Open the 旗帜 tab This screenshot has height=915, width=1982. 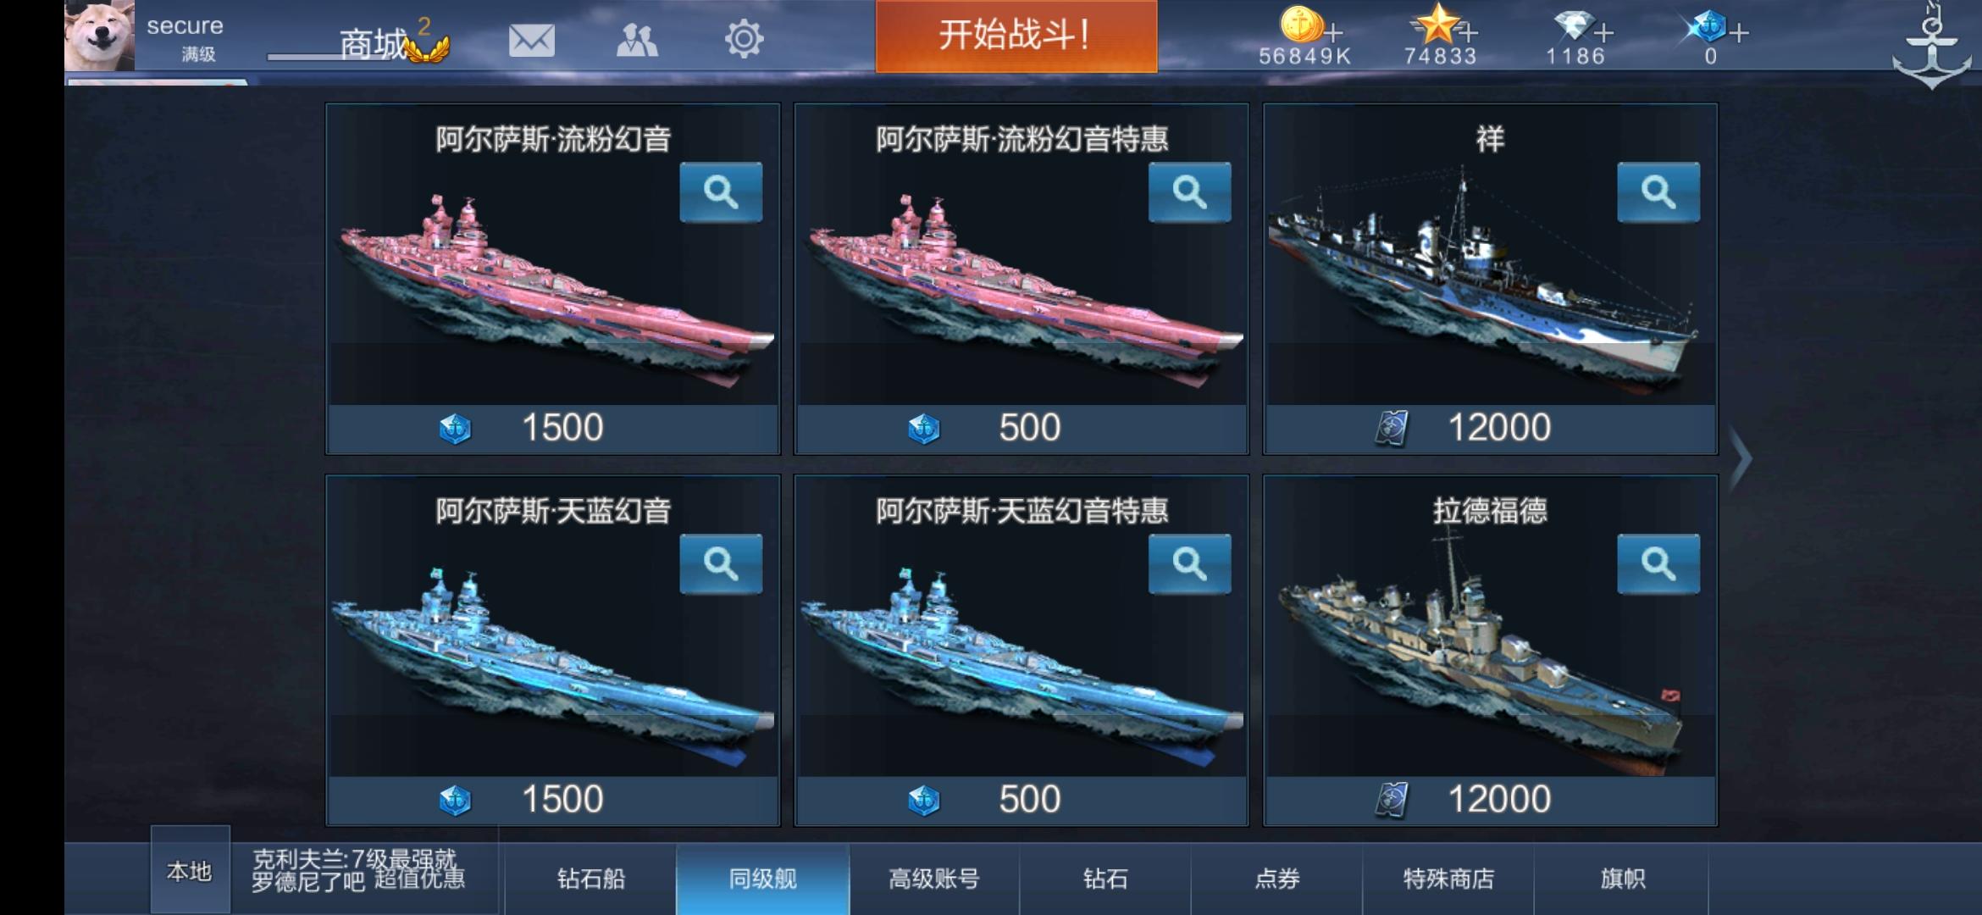point(1621,879)
